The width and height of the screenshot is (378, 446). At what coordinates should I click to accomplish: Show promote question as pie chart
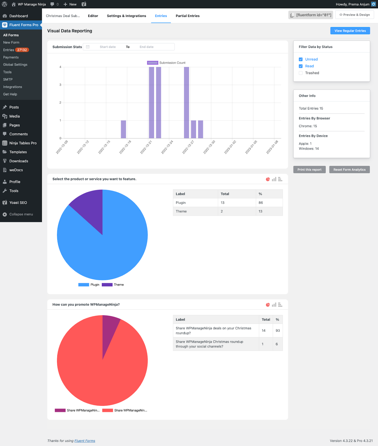coord(268,305)
